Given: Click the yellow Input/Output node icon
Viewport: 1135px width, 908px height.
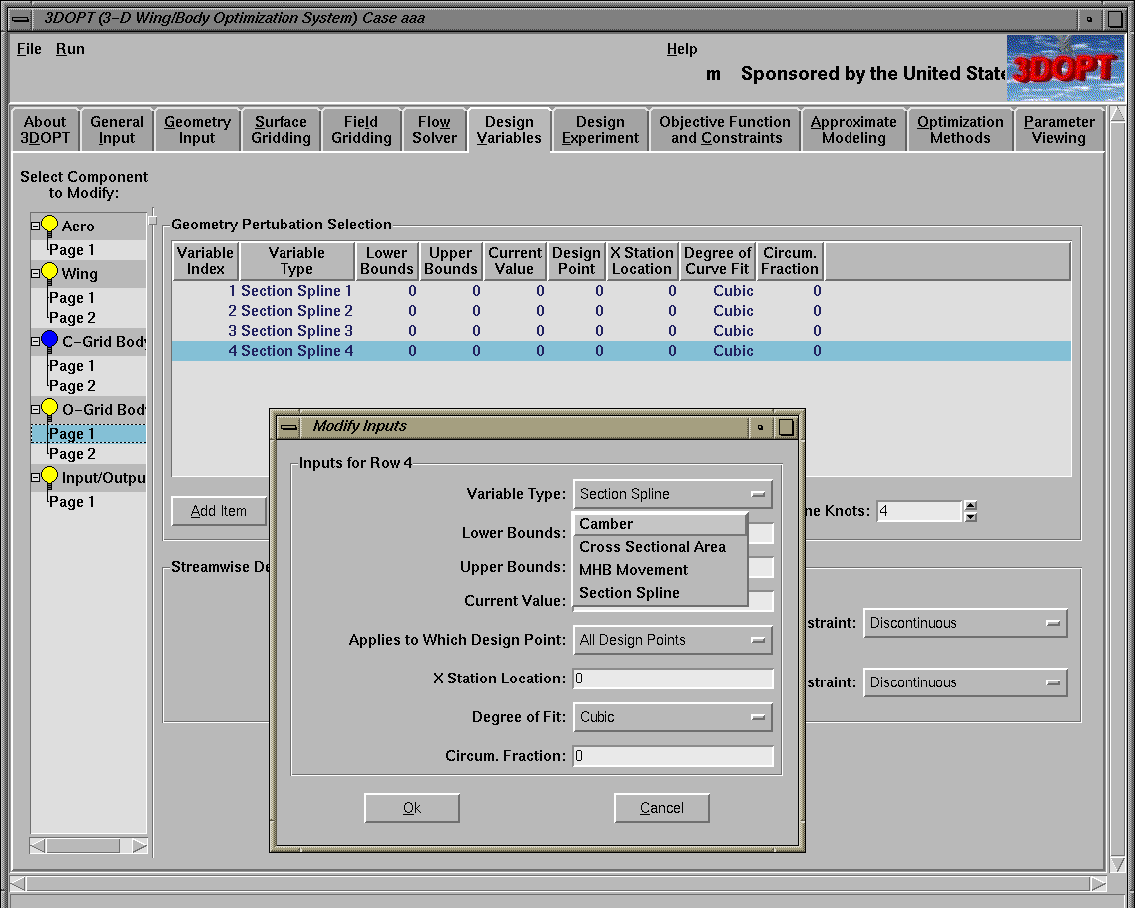Looking at the screenshot, I should pyautogui.click(x=49, y=476).
